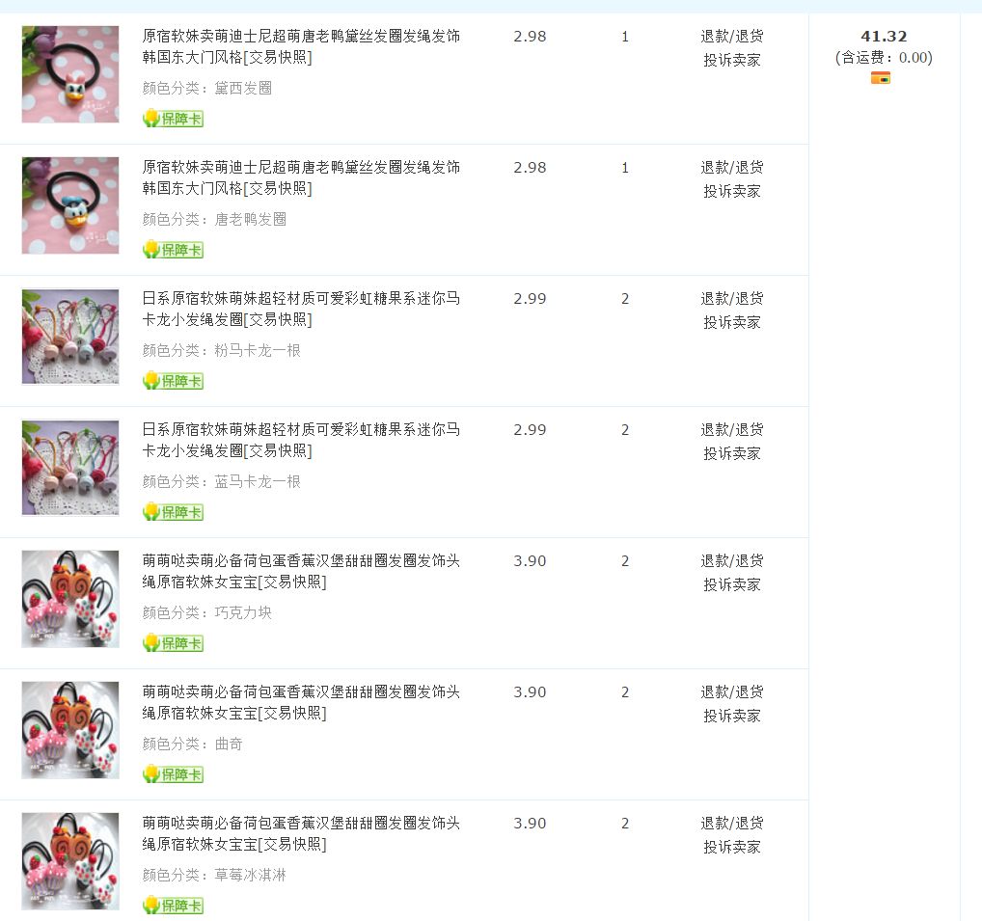Click 退款/退货 for the 黛西发圈 item

[731, 37]
